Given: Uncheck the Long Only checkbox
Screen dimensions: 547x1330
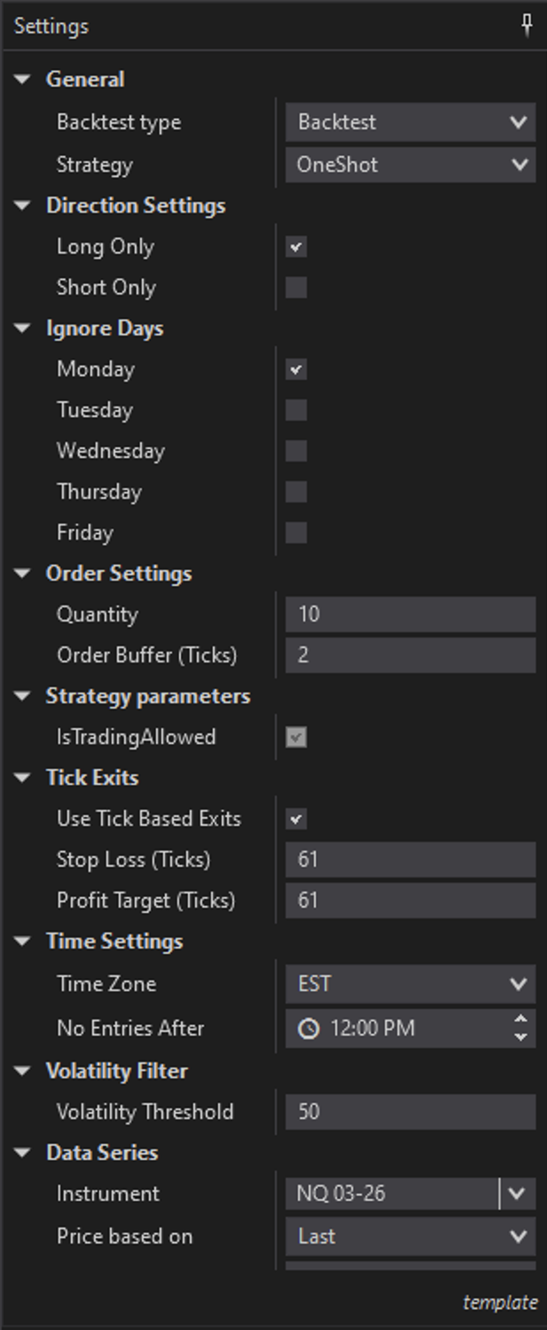Looking at the screenshot, I should [x=297, y=247].
